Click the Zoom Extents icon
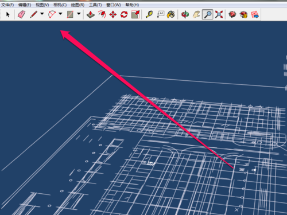Screen dimensions: 287x215 click(x=219, y=14)
